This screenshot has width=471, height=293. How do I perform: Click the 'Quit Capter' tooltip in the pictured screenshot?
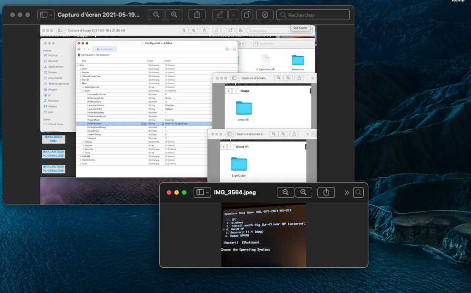click(300, 28)
